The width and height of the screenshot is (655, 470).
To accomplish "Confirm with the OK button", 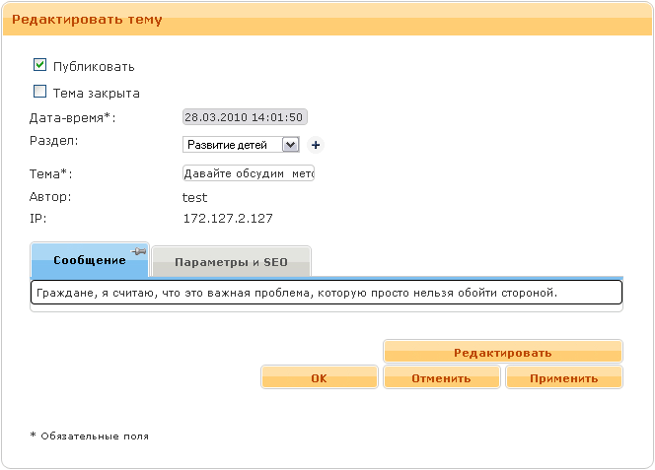I will [x=319, y=377].
